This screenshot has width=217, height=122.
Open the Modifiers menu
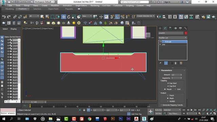pyautogui.click(x=55, y=5)
